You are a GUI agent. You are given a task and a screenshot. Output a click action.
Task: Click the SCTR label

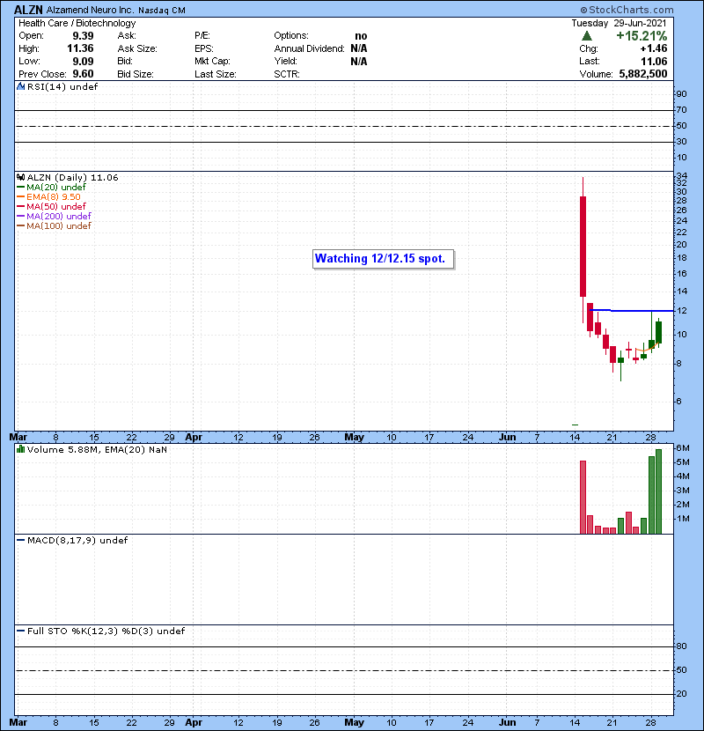pos(287,74)
